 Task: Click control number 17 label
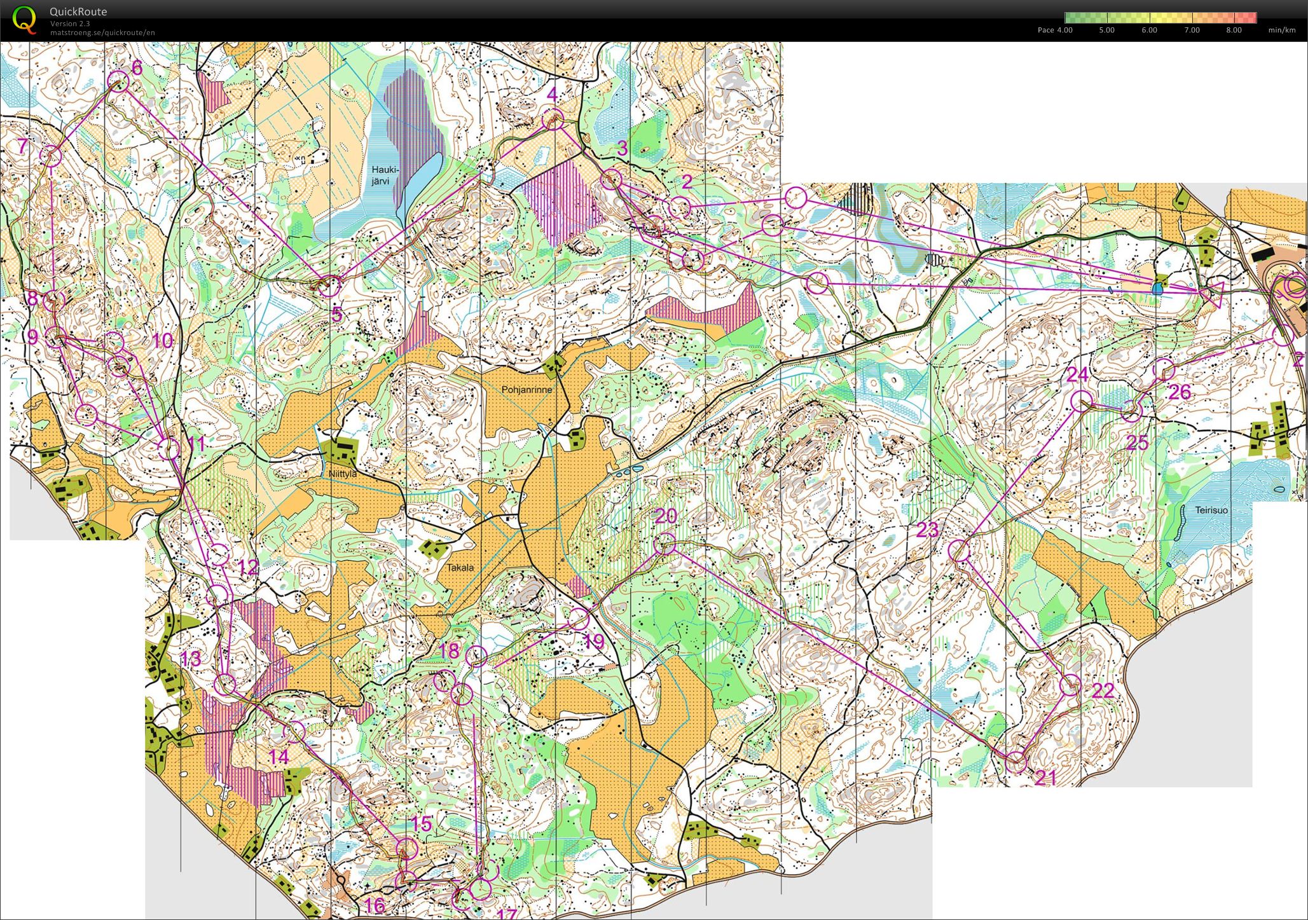(506, 914)
